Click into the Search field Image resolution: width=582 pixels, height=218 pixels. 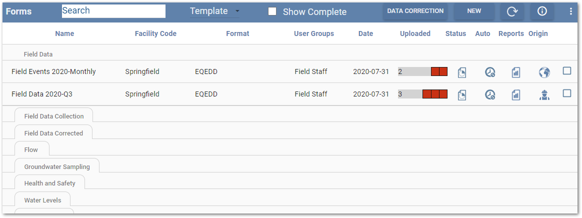tap(113, 11)
